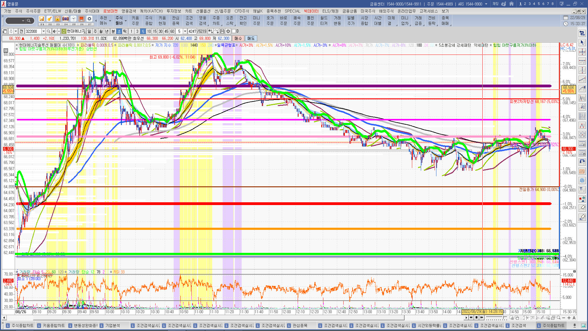Select the crosshair line tool in right toolbar
Image resolution: width=588 pixels, height=331 pixels.
[x=582, y=51]
